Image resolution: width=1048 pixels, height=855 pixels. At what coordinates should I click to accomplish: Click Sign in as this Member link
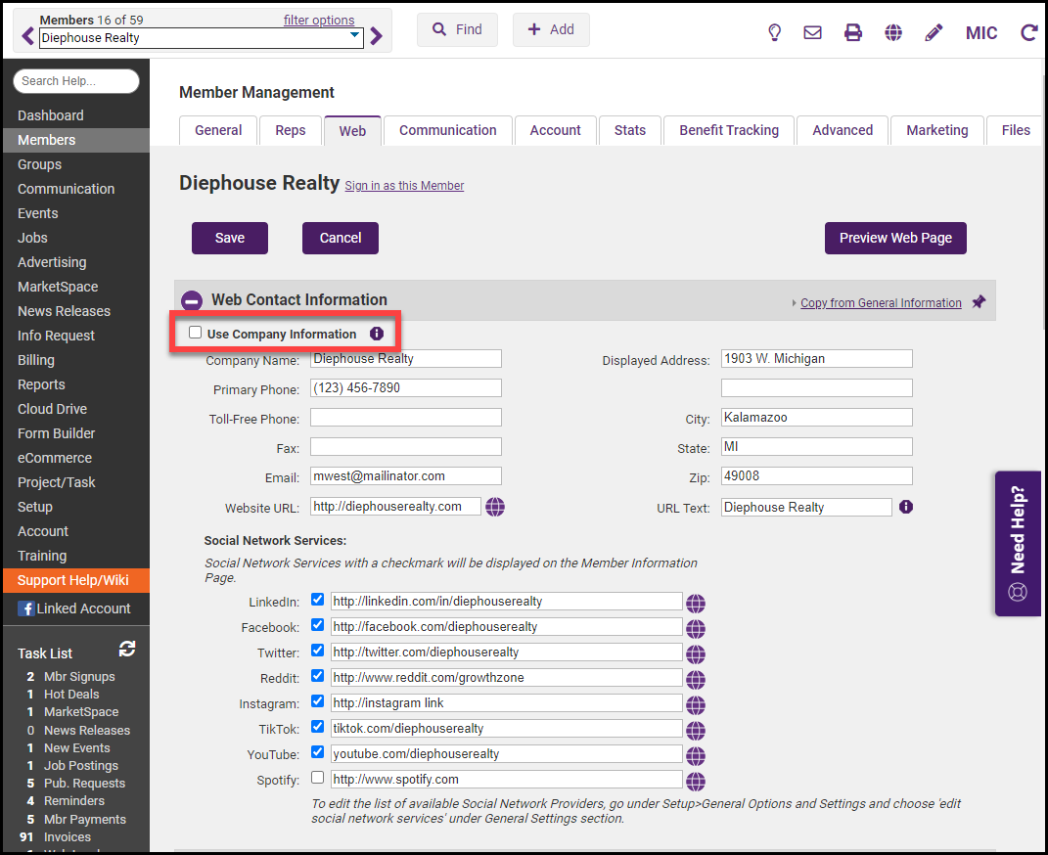coord(404,186)
